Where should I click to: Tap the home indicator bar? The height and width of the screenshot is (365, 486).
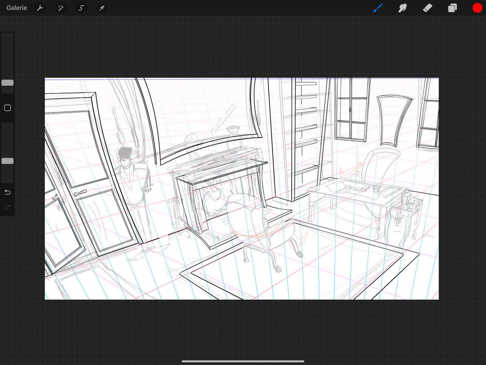[x=243, y=361]
